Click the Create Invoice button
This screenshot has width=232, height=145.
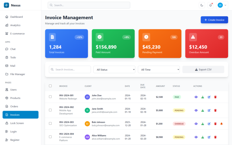(x=214, y=20)
